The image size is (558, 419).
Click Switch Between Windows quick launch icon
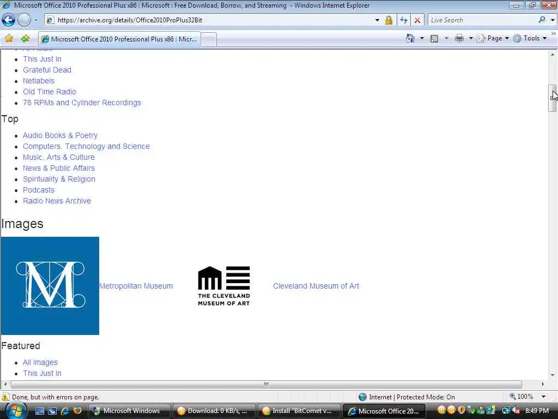point(52,411)
